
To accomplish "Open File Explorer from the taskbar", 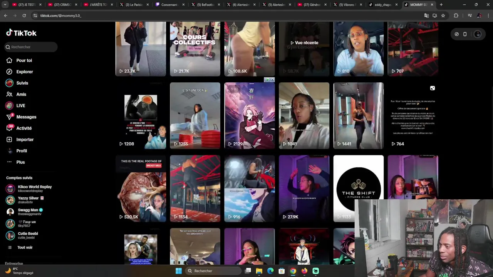I will pyautogui.click(x=259, y=271).
